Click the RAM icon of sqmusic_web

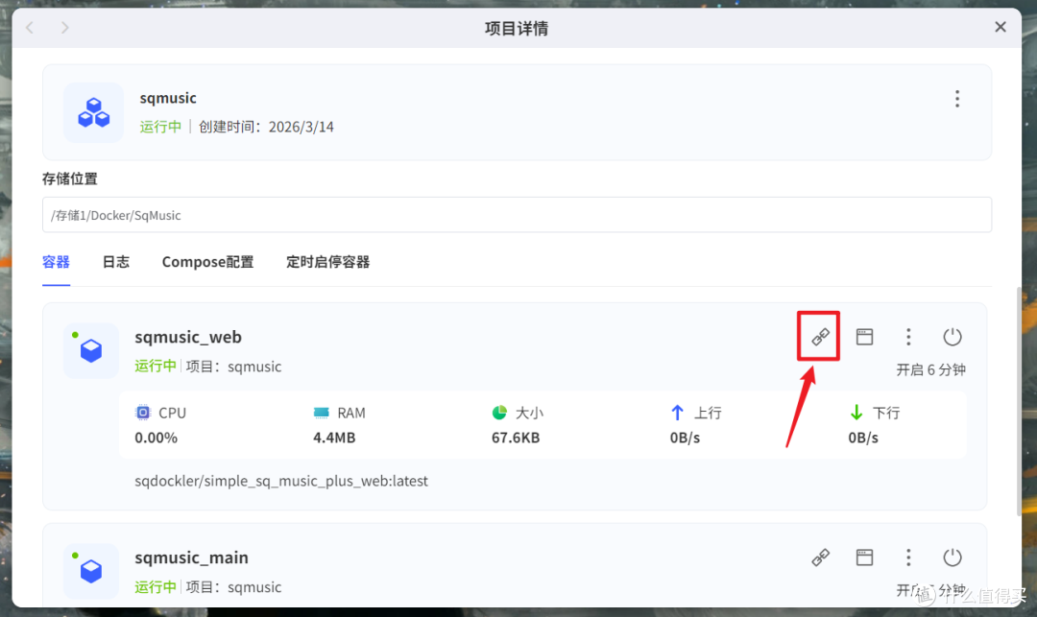(321, 413)
